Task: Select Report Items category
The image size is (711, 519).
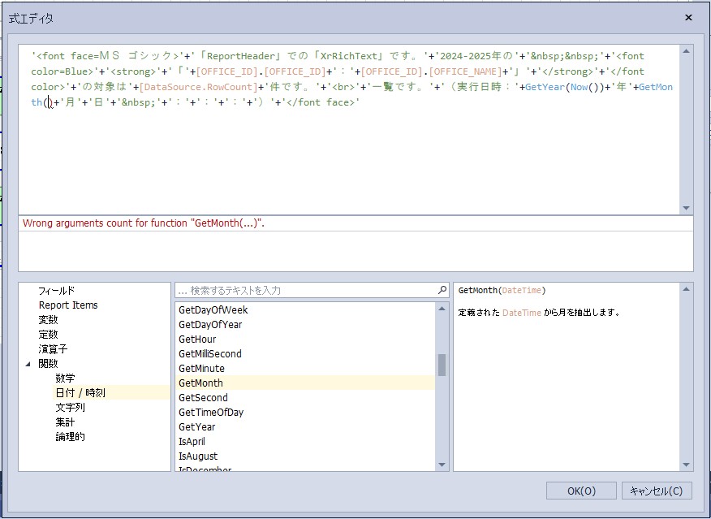Action: [x=68, y=305]
